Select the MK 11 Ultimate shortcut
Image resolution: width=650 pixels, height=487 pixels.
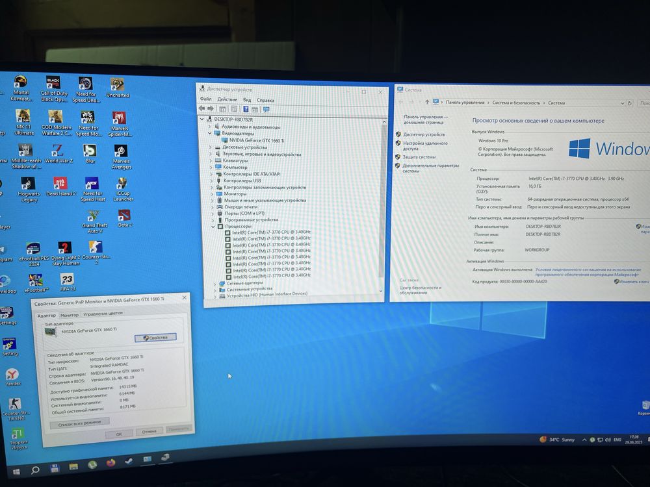[x=23, y=123]
